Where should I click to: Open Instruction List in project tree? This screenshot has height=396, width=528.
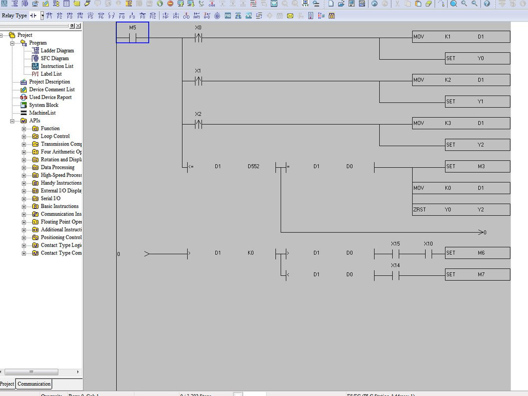point(57,66)
